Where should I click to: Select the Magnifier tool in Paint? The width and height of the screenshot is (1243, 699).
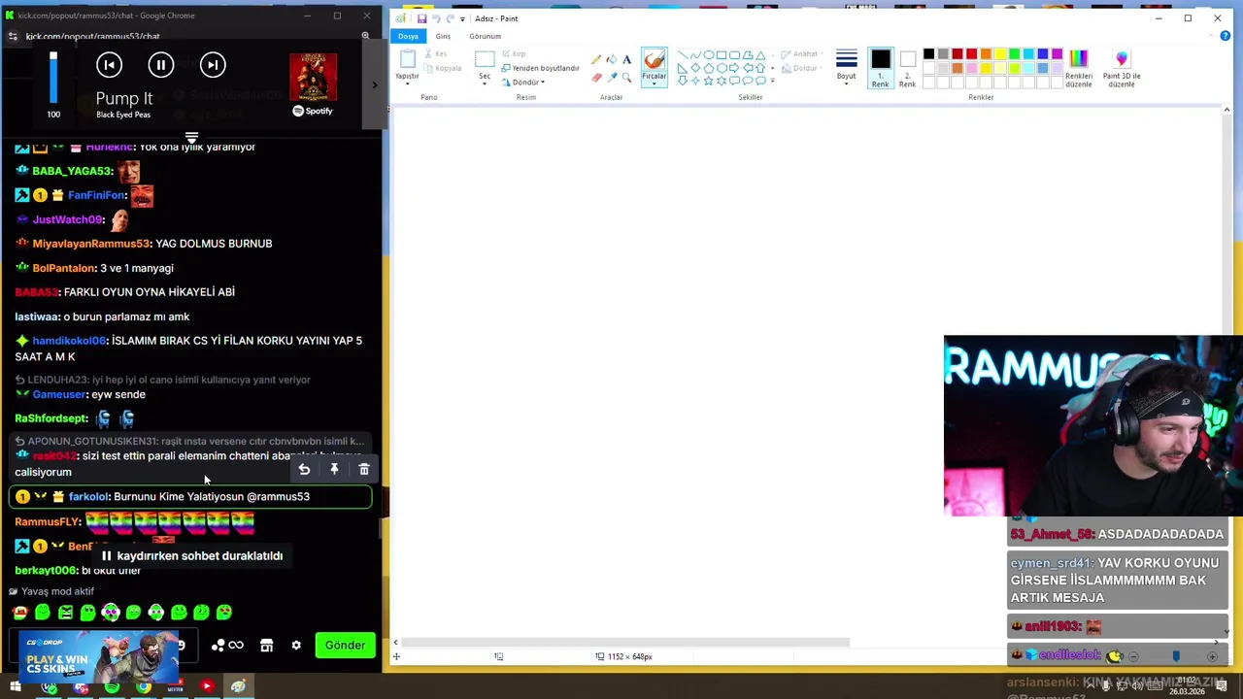[627, 77]
